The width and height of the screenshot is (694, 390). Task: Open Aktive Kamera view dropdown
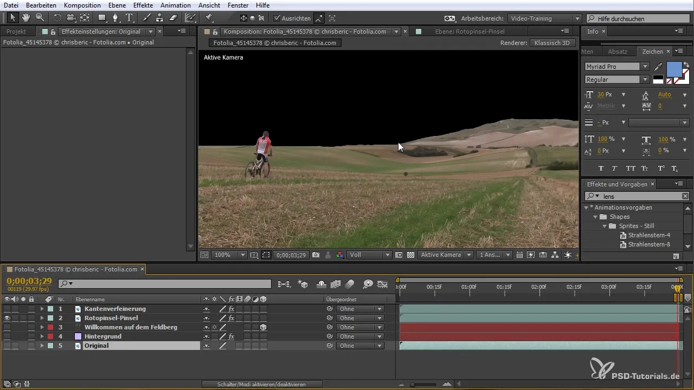[x=445, y=255]
